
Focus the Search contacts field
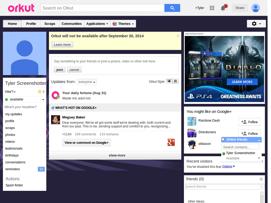pos(240,147)
